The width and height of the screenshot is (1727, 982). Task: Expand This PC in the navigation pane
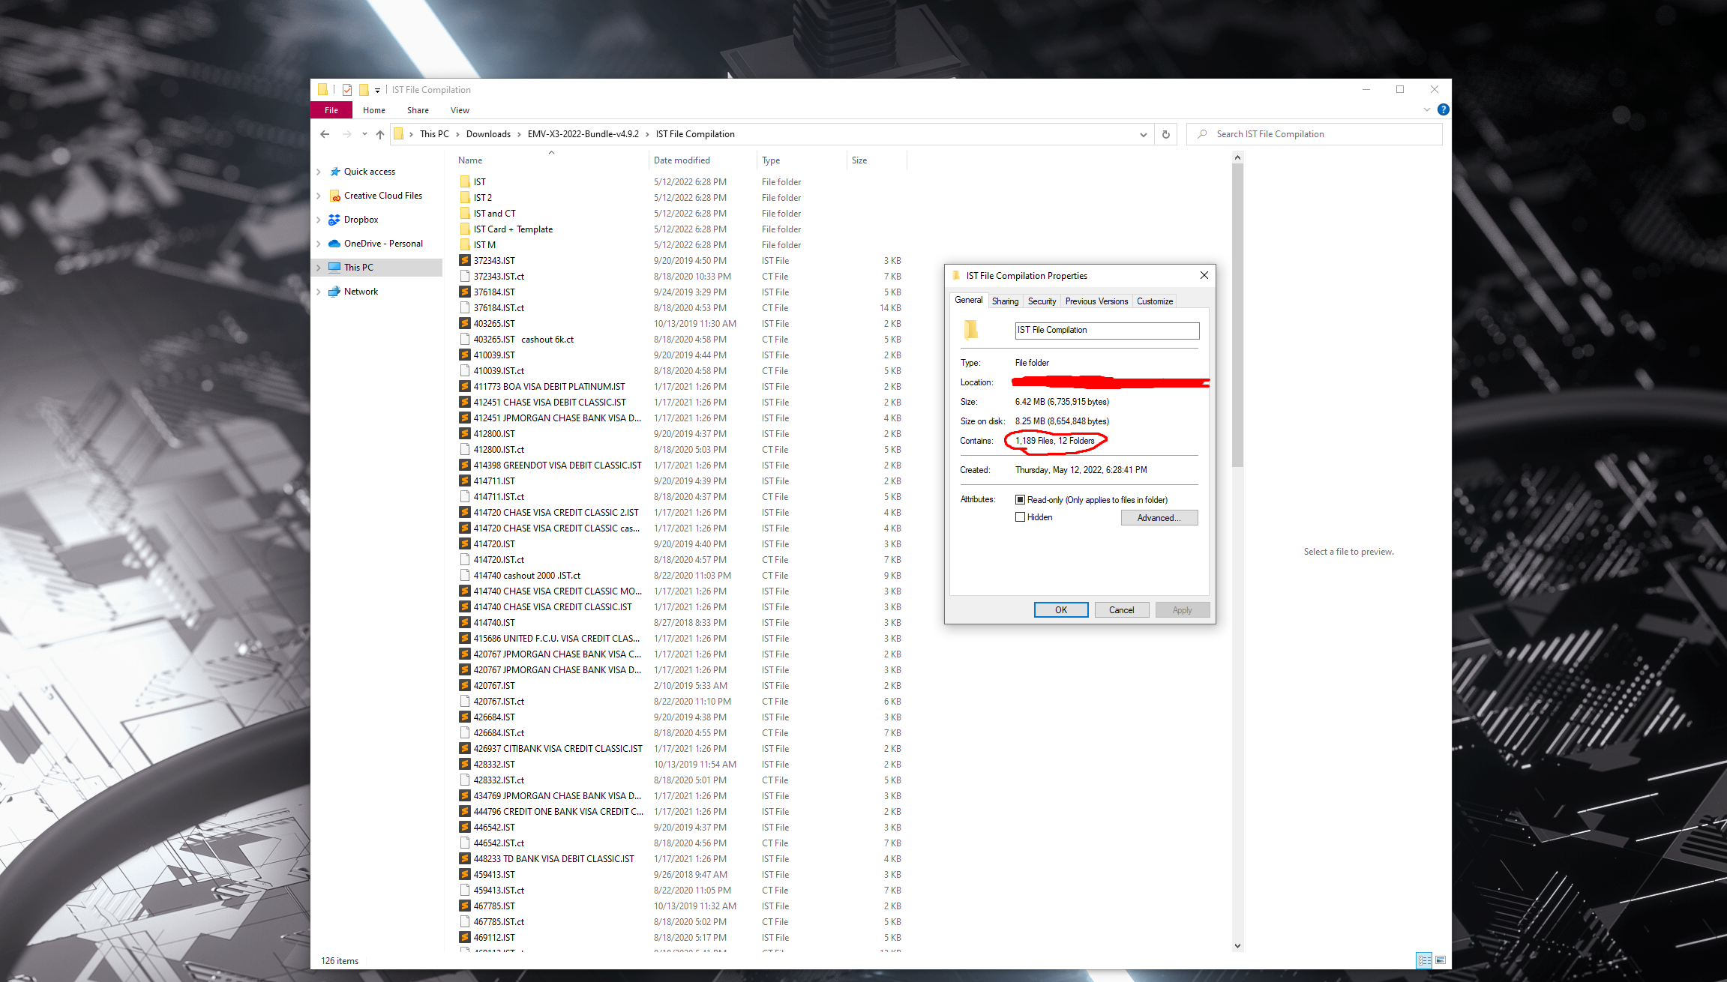319,267
